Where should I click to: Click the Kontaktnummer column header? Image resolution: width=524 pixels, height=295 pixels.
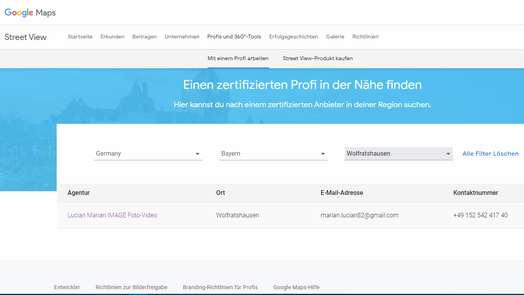pos(475,193)
